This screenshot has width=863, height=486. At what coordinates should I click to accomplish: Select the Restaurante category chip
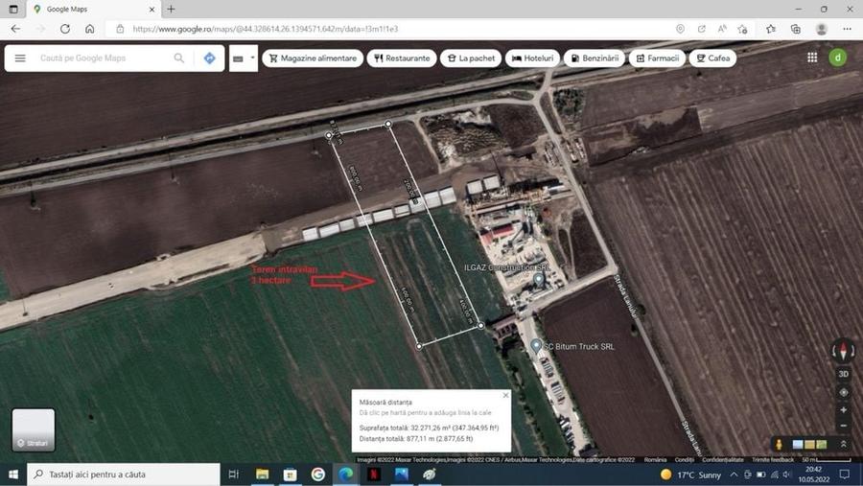pyautogui.click(x=402, y=58)
